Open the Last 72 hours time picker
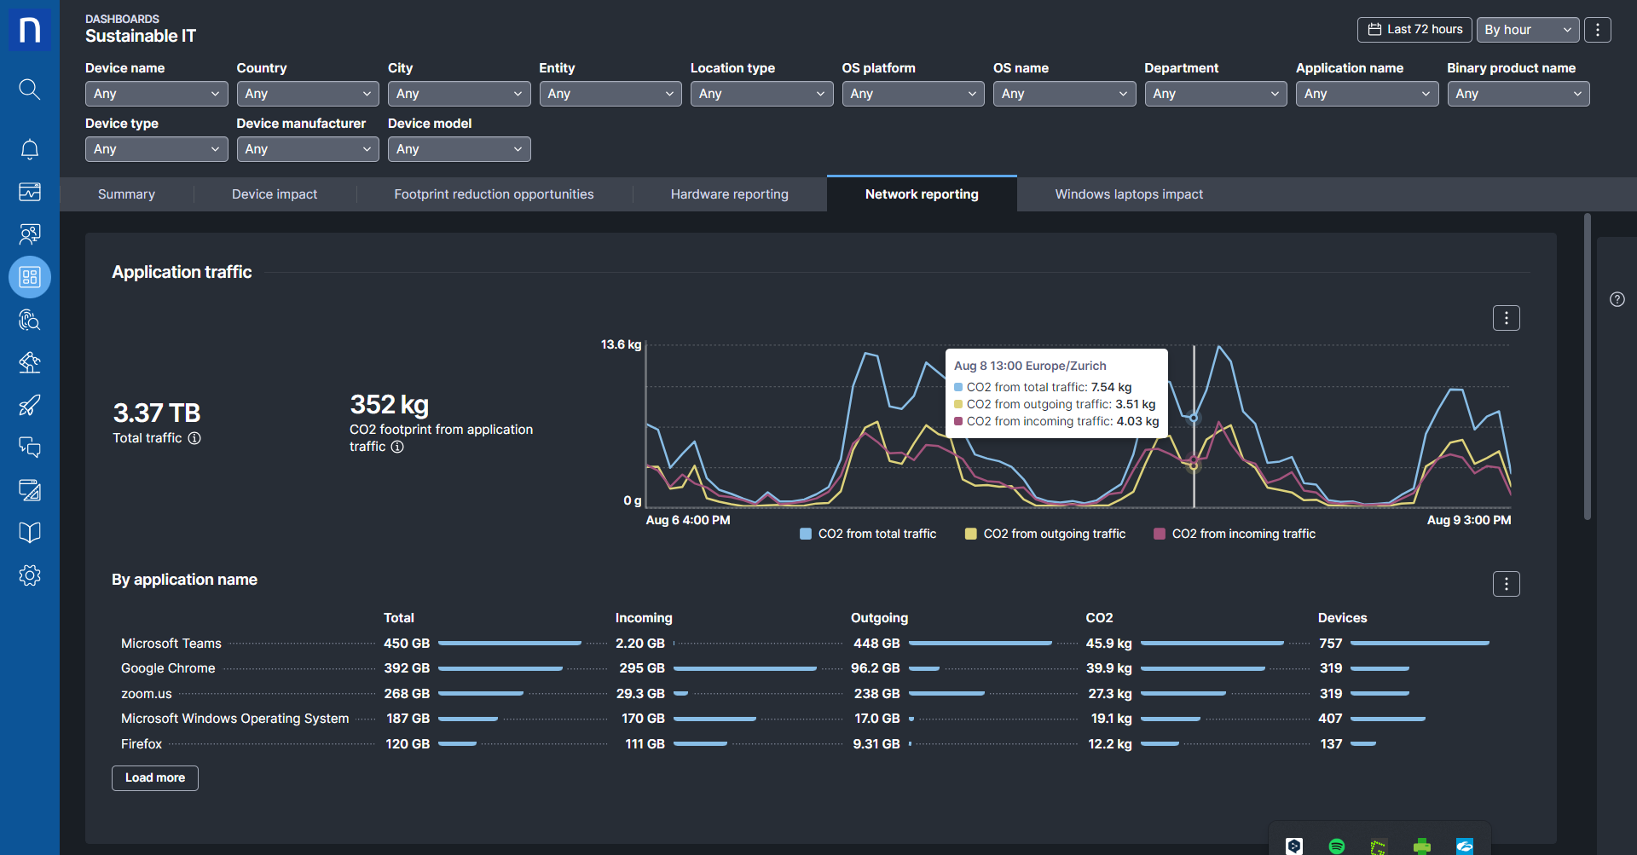The width and height of the screenshot is (1637, 855). [x=1414, y=30]
